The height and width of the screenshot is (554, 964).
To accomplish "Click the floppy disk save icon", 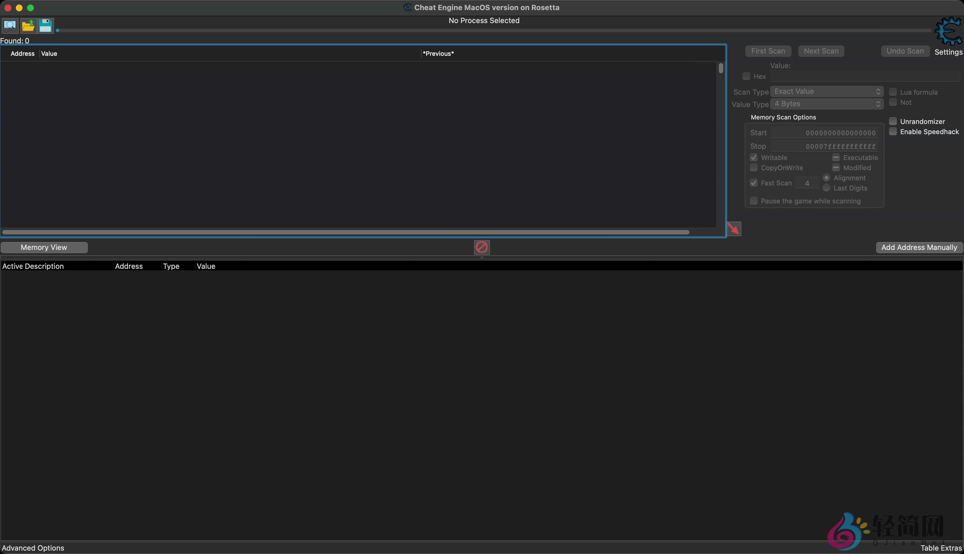I will tap(45, 25).
